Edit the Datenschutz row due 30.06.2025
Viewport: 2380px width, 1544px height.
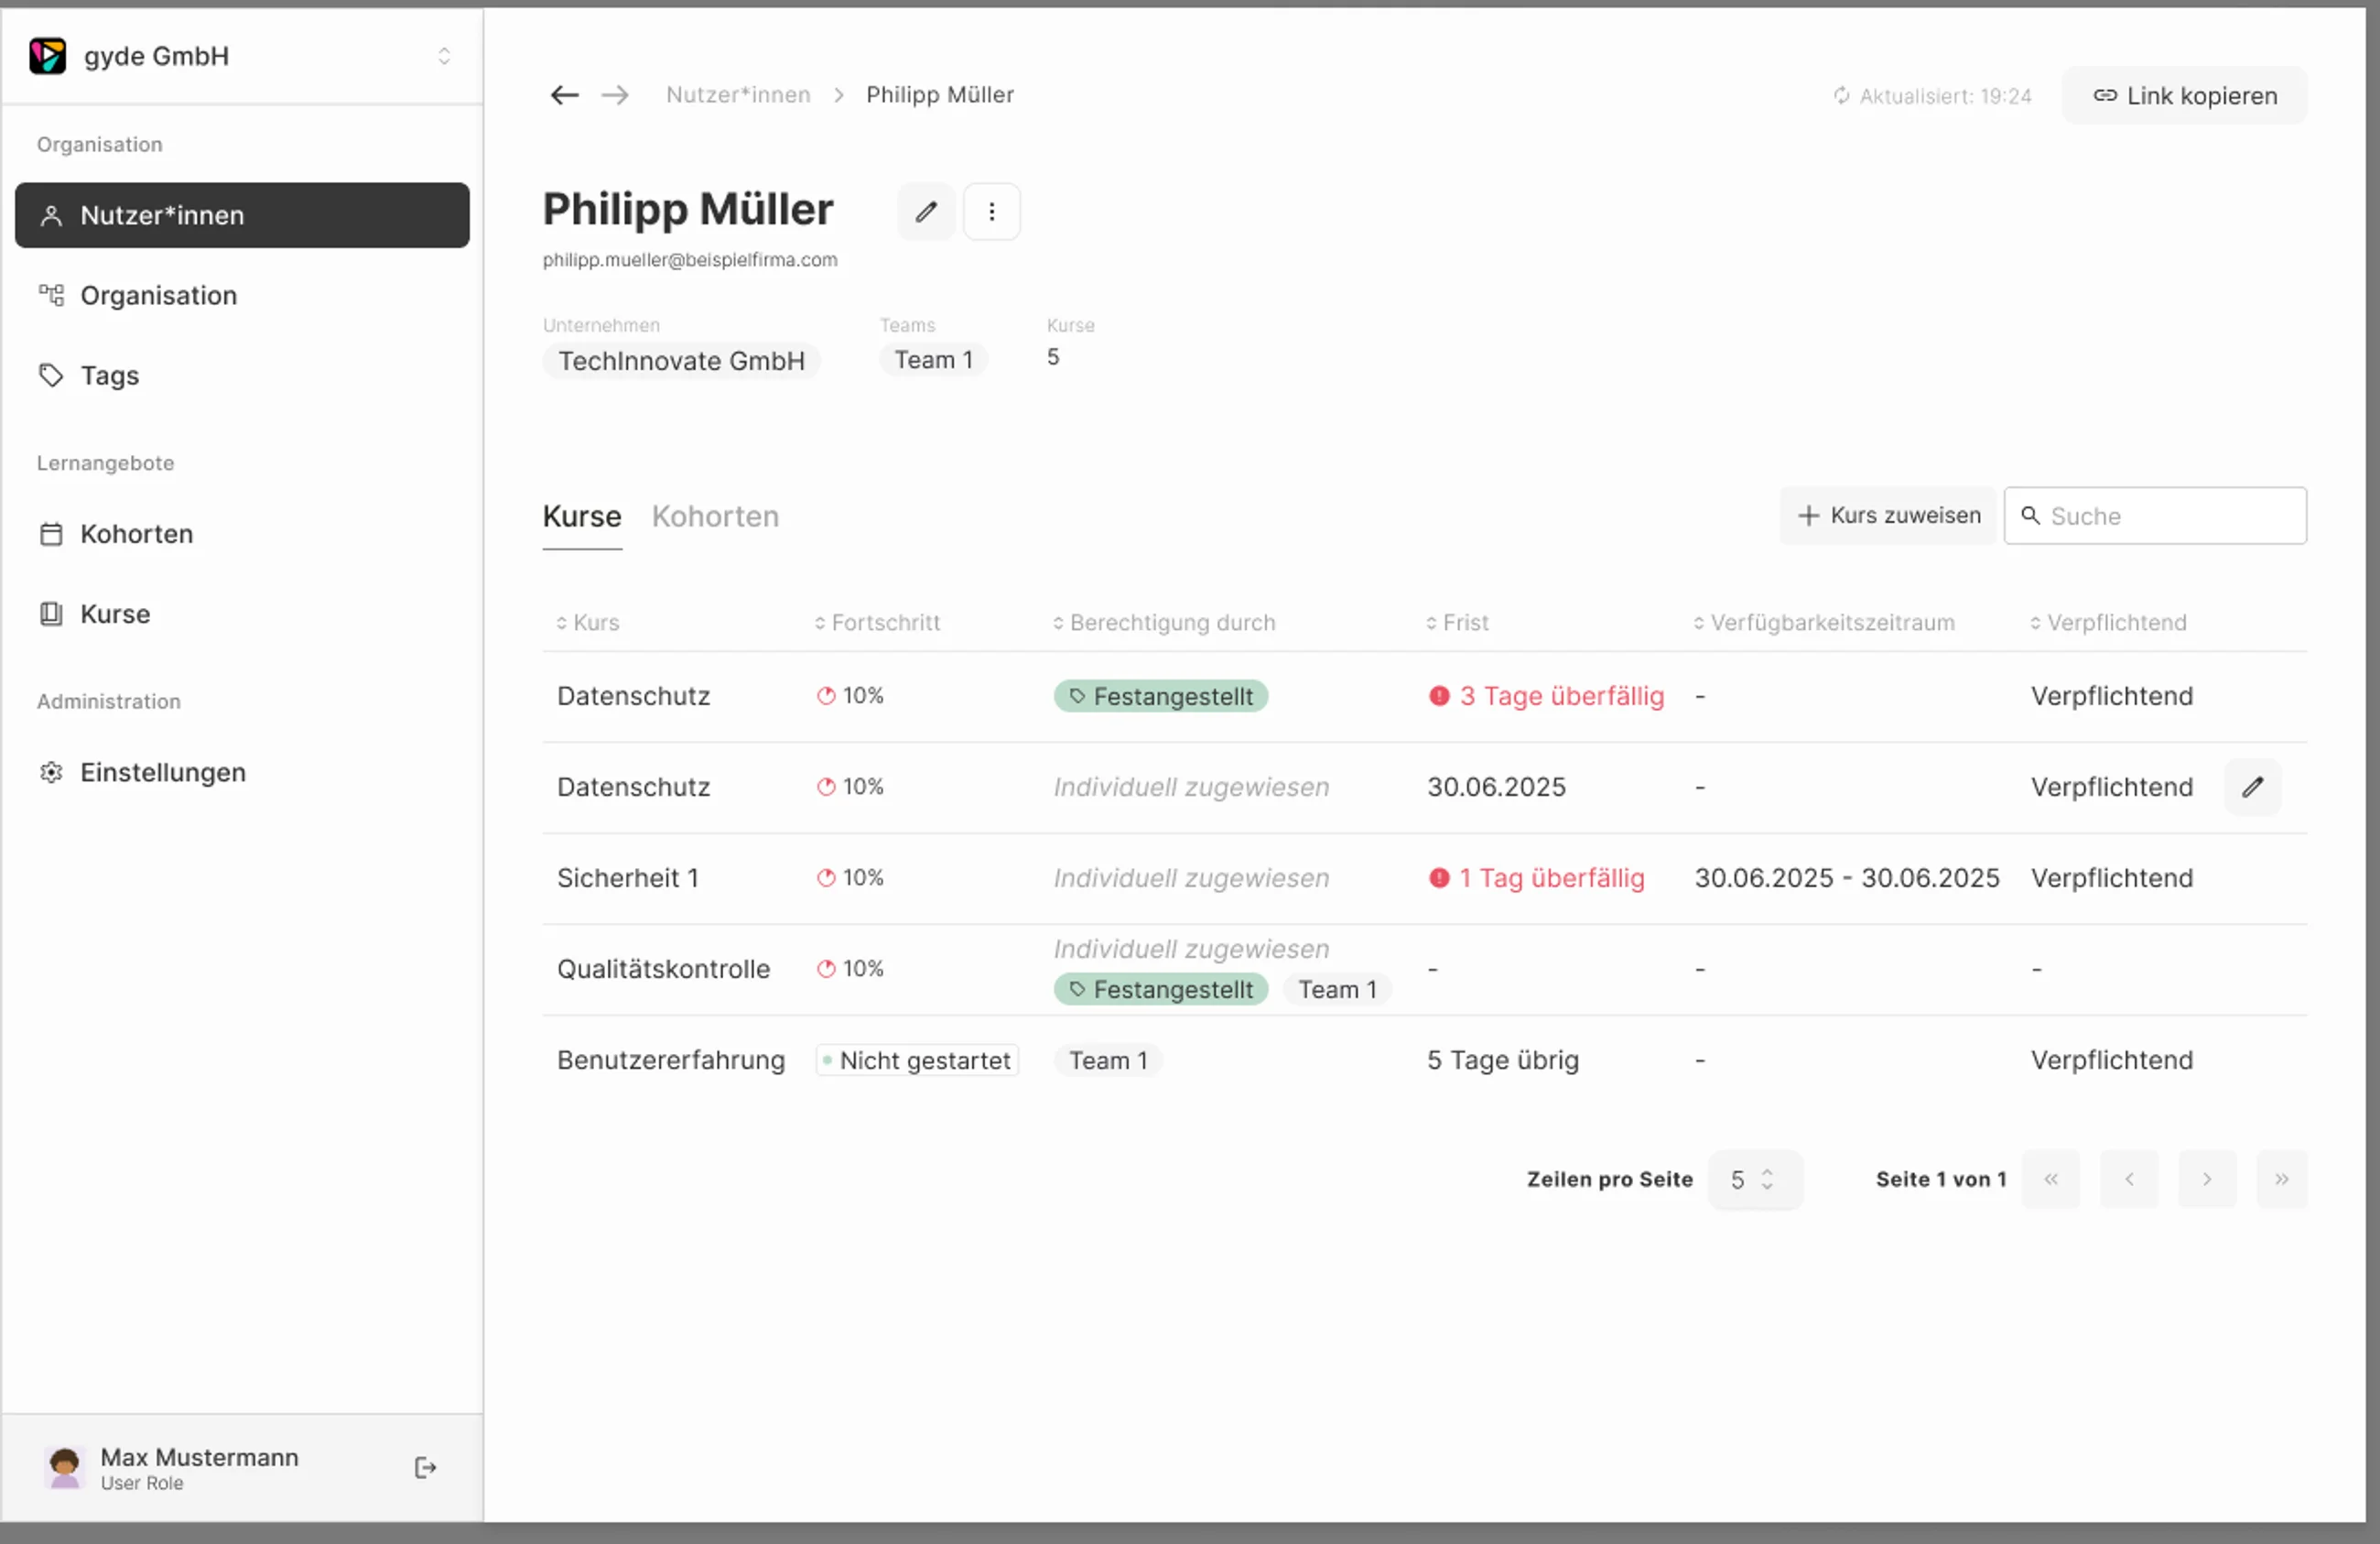2252,788
